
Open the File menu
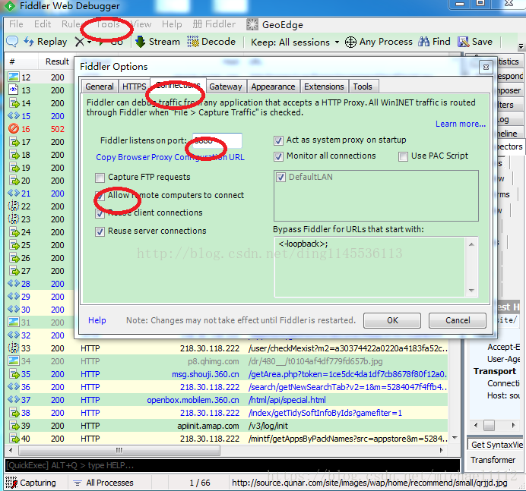click(16, 24)
